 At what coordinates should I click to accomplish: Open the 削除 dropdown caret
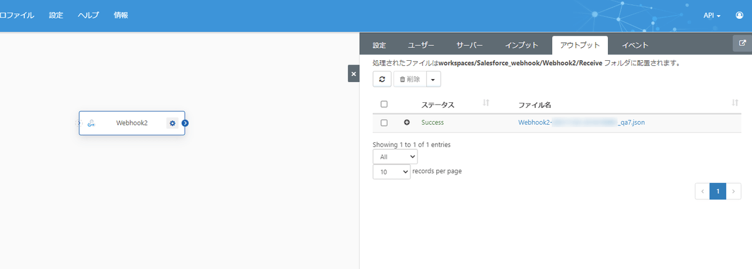(x=434, y=79)
